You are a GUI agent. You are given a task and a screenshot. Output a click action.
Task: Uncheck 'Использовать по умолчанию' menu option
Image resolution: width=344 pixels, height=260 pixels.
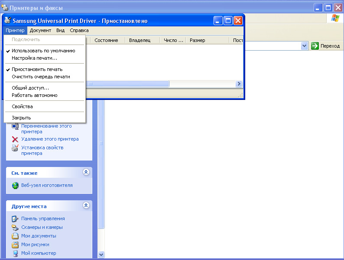43,51
